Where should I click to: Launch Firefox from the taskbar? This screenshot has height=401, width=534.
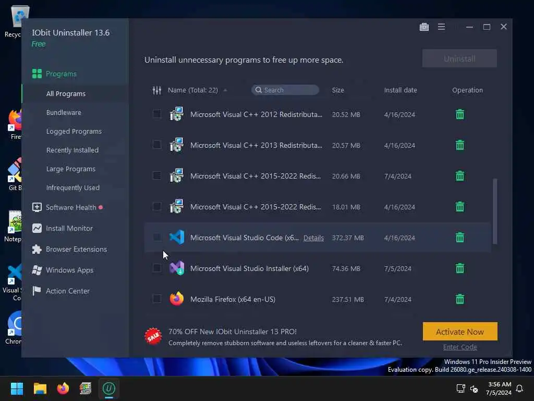coord(63,388)
